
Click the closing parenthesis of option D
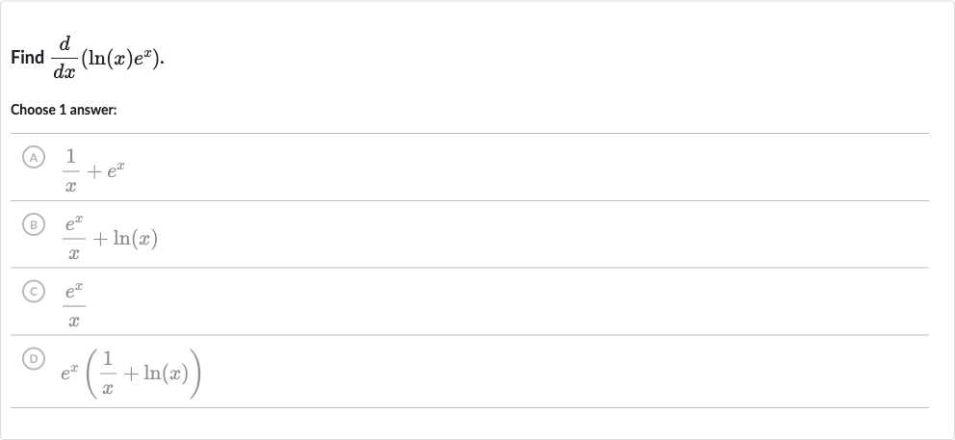tap(195, 374)
